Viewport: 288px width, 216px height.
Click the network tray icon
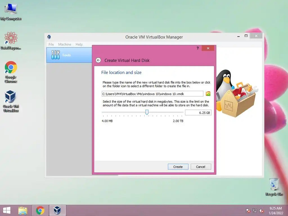coord(255,211)
